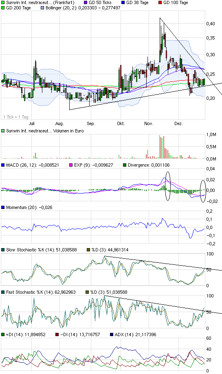Screen dimensions: 222x374
Task: Click the '1 Tick = 1 Tag' note
Action: pos(16,117)
